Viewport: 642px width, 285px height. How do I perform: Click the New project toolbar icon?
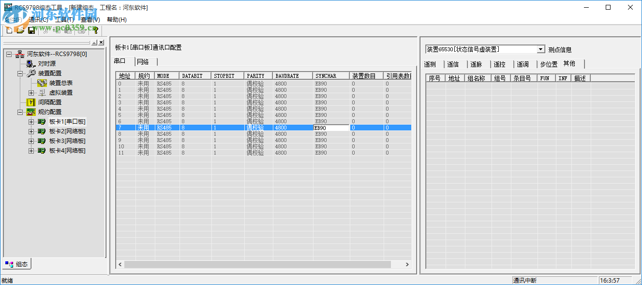coord(9,30)
